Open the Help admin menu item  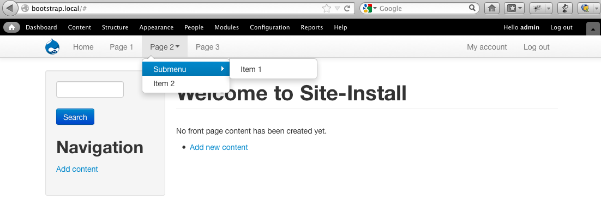(340, 27)
